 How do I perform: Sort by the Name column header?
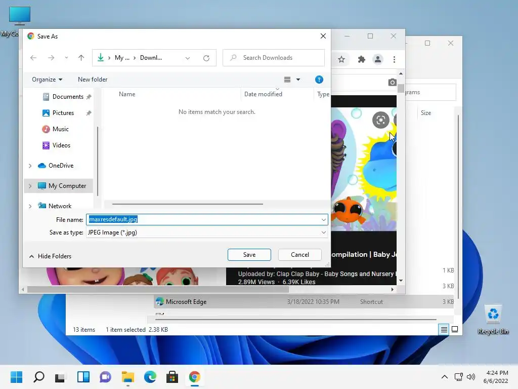coord(127,94)
